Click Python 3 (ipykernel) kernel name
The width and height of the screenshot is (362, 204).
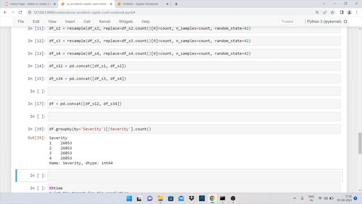324,22
